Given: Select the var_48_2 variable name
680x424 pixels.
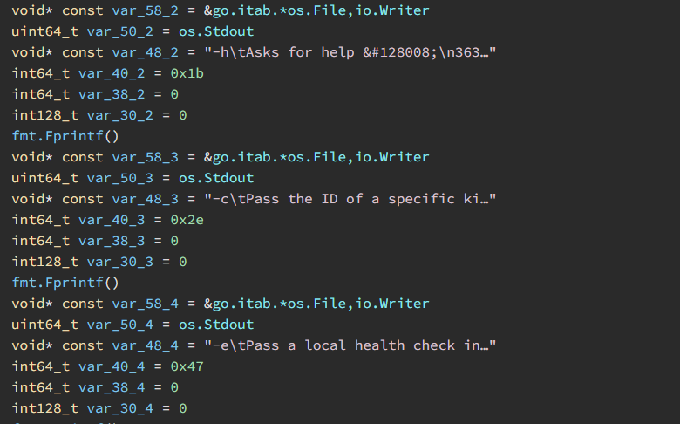Looking at the screenshot, I should 145,52.
